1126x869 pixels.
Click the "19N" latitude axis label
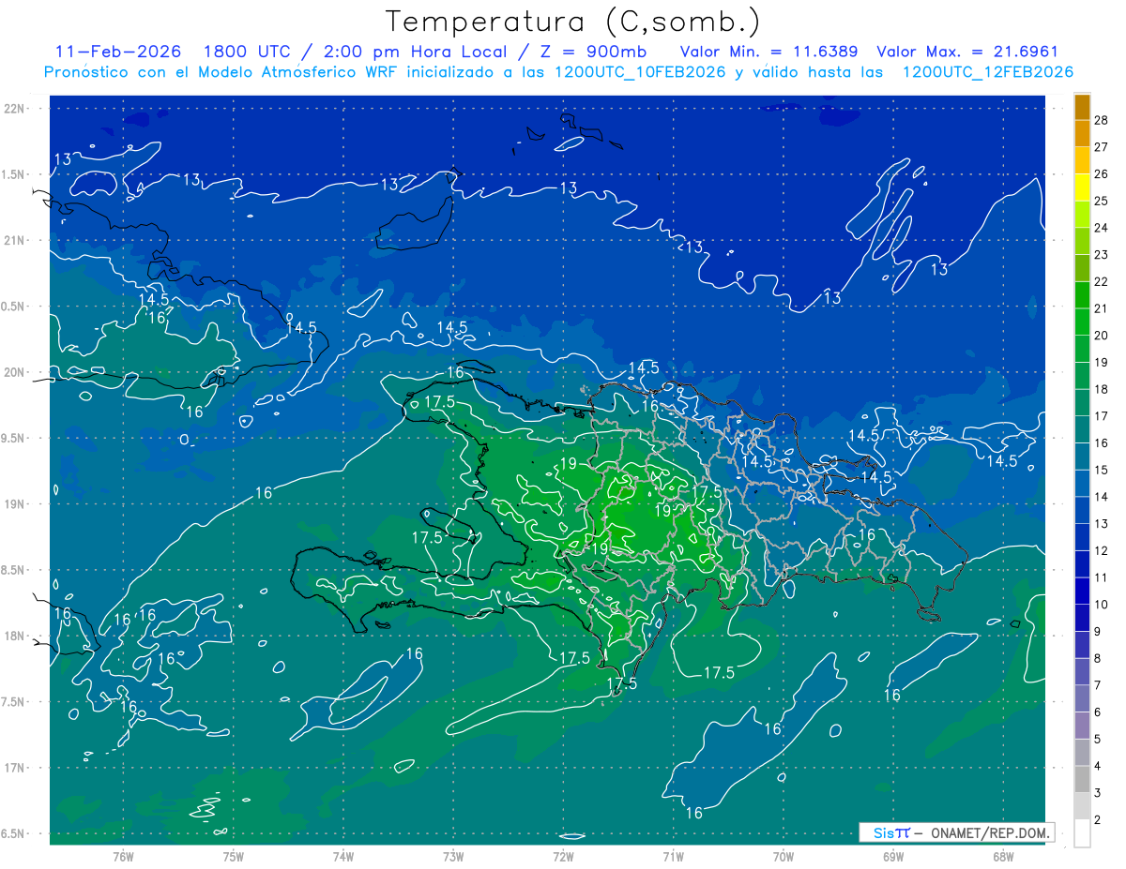click(x=15, y=504)
